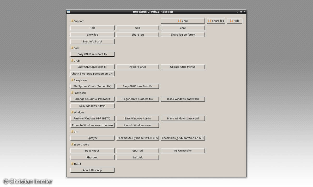Click the Expert Tools section label

click(x=81, y=145)
